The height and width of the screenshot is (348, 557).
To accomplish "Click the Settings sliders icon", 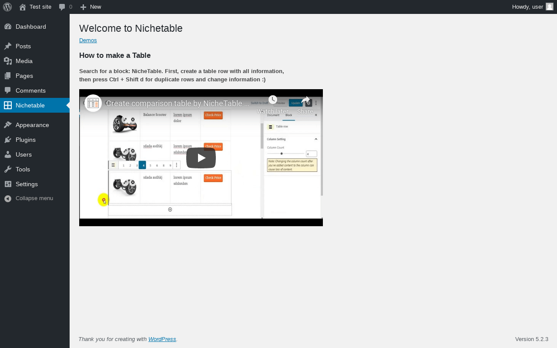I will 8,184.
